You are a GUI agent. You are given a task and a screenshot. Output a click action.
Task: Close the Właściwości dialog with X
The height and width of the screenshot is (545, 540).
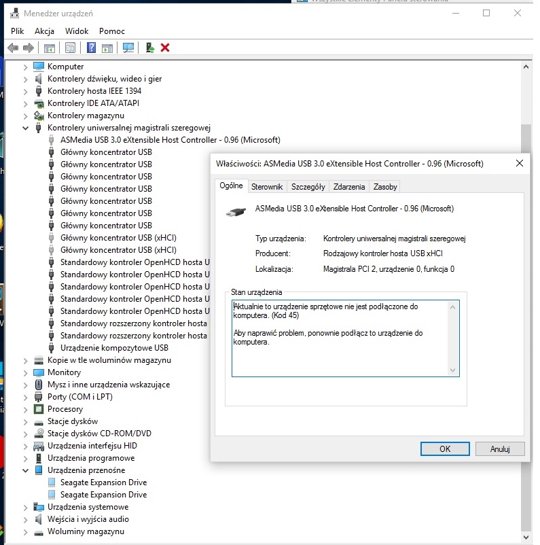(x=519, y=163)
